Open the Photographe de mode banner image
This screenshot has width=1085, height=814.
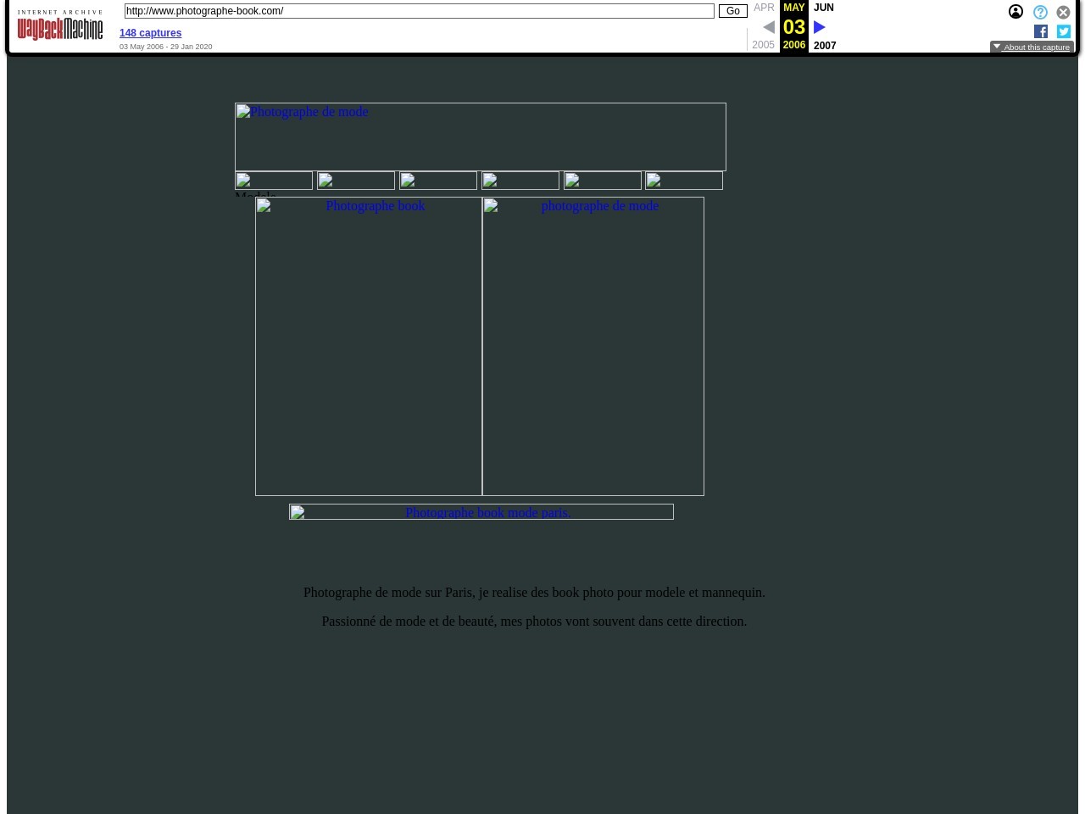pyautogui.click(x=480, y=137)
